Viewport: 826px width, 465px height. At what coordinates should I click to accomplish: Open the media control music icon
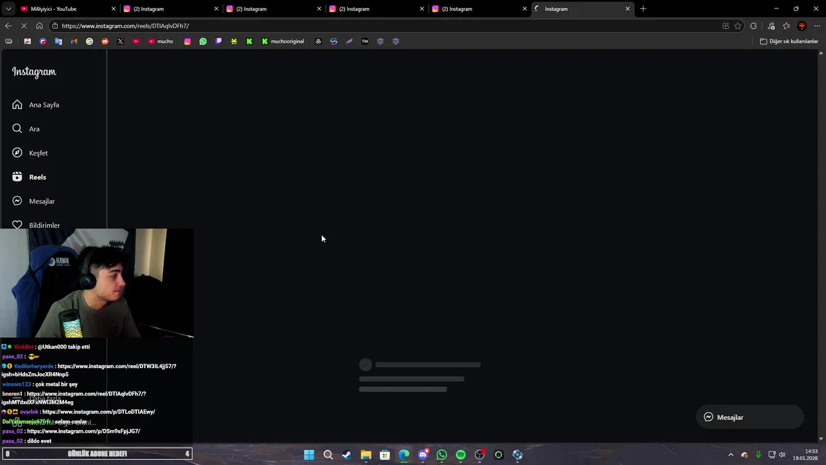(771, 26)
